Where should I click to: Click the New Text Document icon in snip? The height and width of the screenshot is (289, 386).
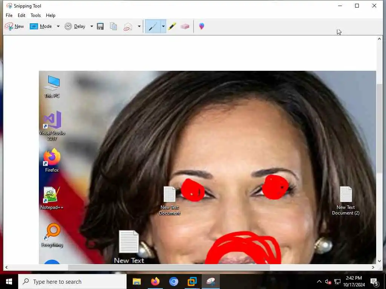[170, 201]
